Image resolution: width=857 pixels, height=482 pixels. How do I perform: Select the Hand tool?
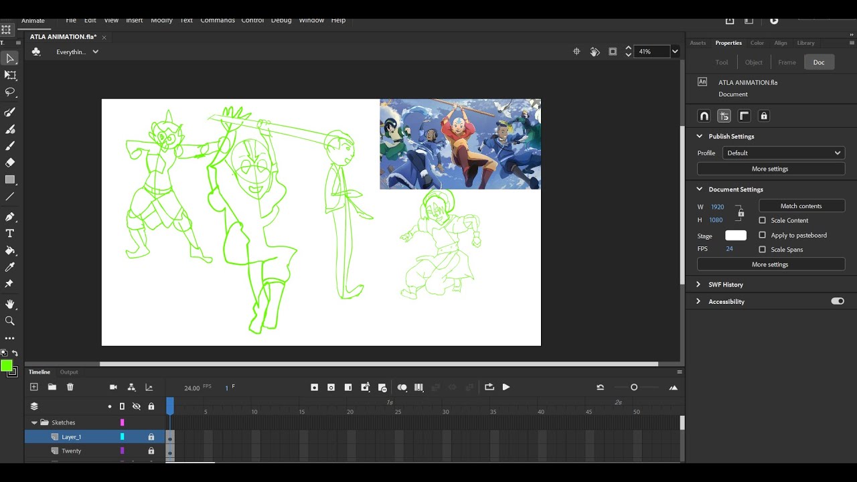pos(10,304)
